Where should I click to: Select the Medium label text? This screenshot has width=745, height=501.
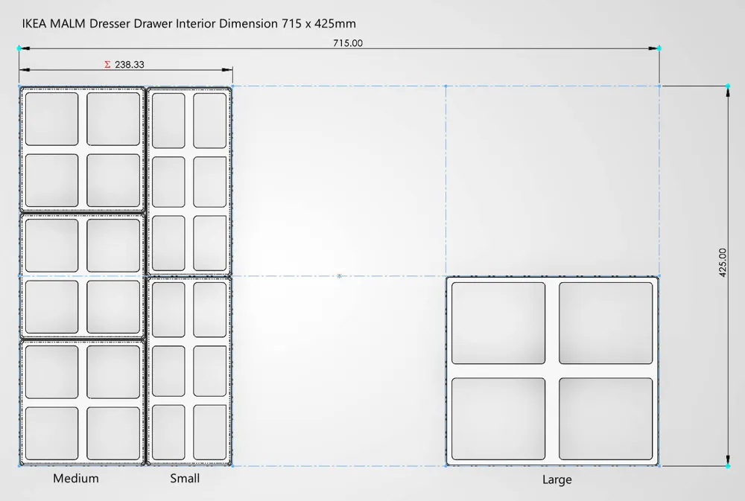click(x=76, y=478)
